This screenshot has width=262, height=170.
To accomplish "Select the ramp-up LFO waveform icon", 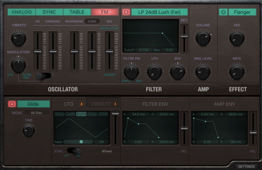I will pyautogui.click(x=71, y=113).
